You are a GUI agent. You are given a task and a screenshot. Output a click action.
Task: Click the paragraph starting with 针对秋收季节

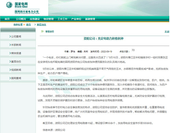pos(102,112)
